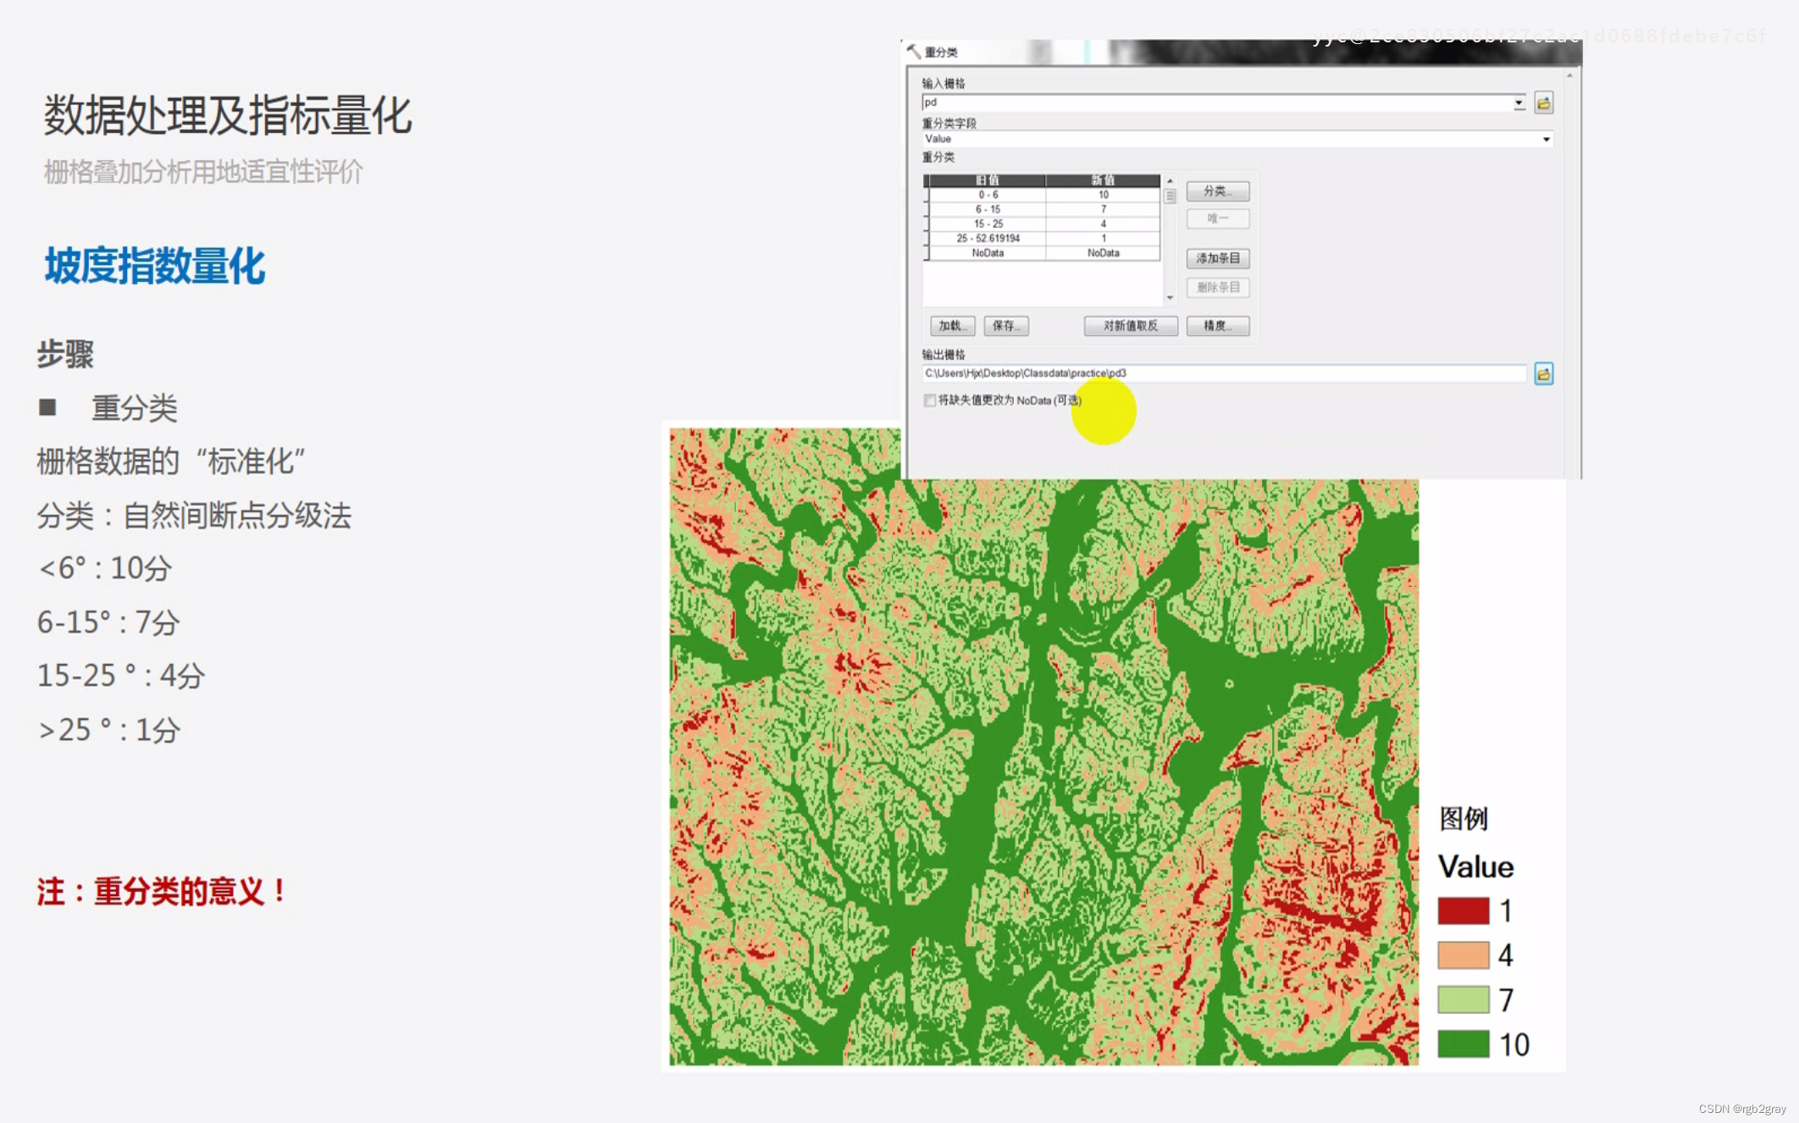Click the reclass table scroll-down arrow
This screenshot has width=1799, height=1123.
click(x=1170, y=297)
